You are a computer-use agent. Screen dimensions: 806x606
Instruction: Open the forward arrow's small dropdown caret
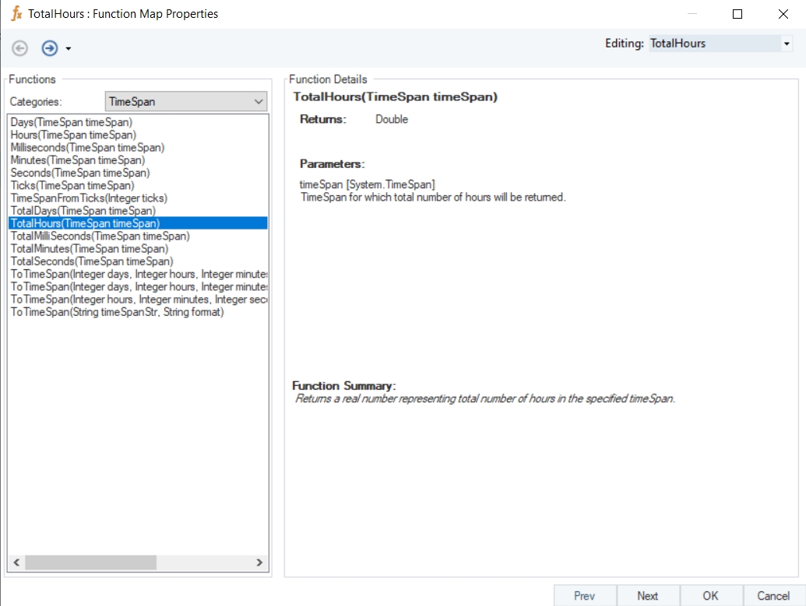point(69,49)
